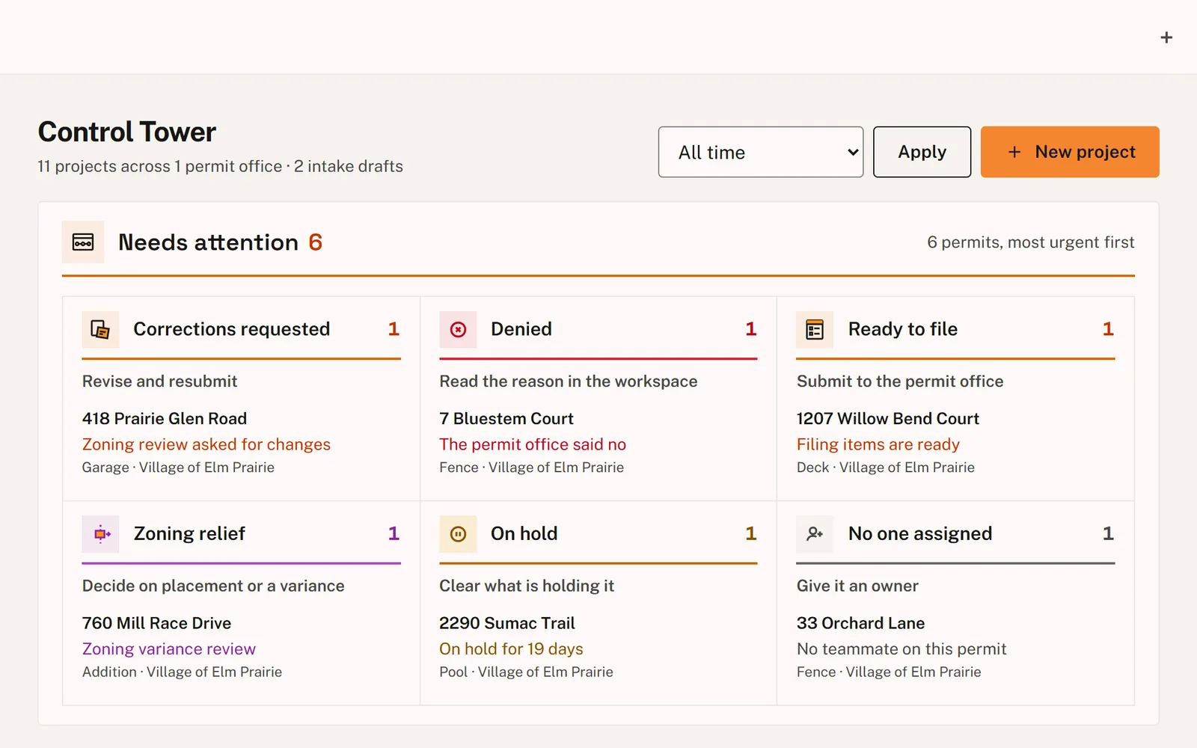Viewport: 1197px width, 748px height.
Task: Click the Corrections requested heading
Action: (x=231, y=329)
